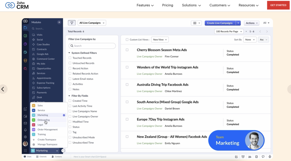The width and height of the screenshot is (291, 161).
Task: Check the Created Time field filter
Action: coord(70,101)
